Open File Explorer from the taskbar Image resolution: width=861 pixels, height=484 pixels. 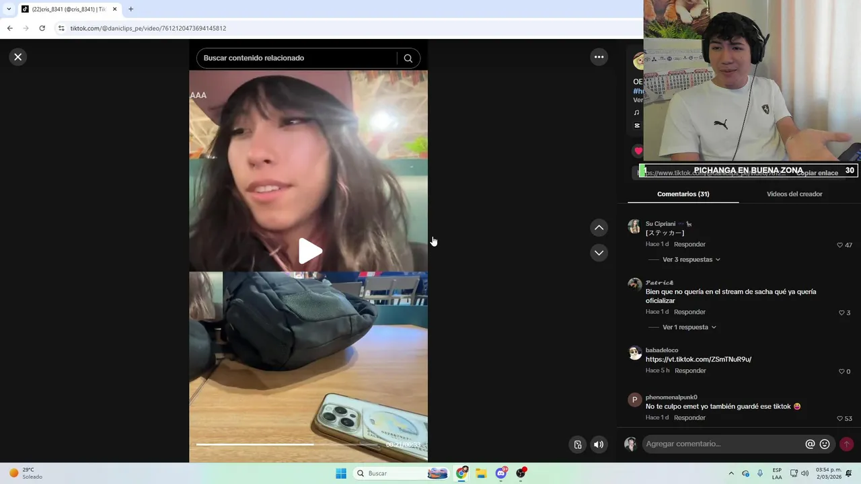click(481, 473)
